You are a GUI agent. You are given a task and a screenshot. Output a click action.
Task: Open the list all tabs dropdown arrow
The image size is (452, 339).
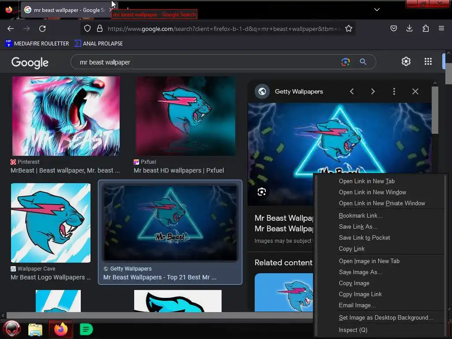(x=377, y=10)
